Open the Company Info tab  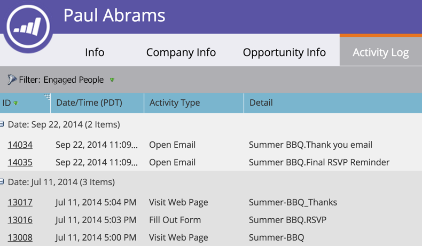(181, 52)
